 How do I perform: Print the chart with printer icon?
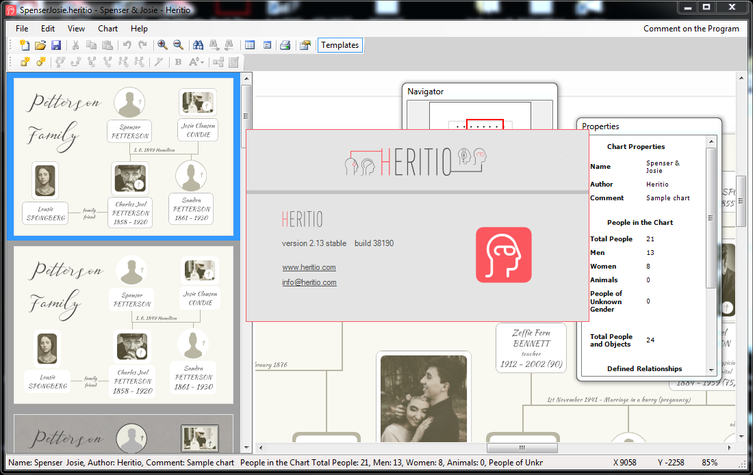tap(285, 45)
